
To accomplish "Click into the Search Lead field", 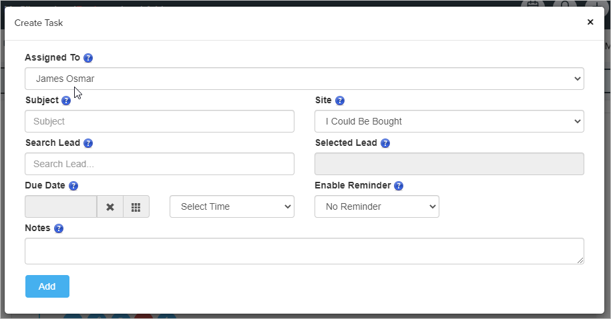I will 160,164.
